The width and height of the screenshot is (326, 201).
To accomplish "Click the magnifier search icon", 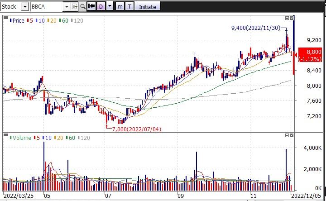I will 82,6.
